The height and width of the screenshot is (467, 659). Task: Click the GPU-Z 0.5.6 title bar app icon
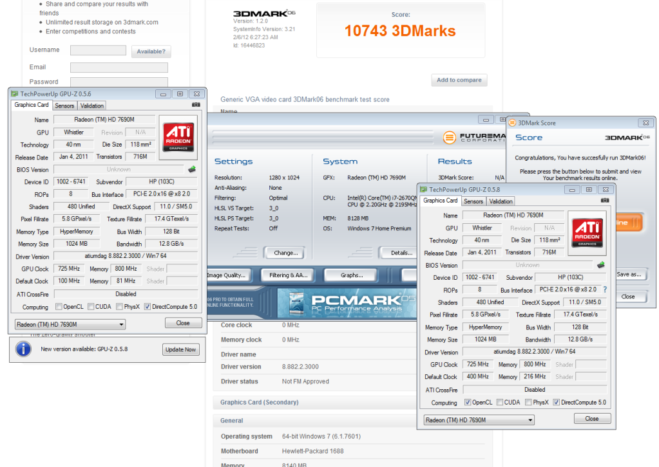click(x=15, y=94)
